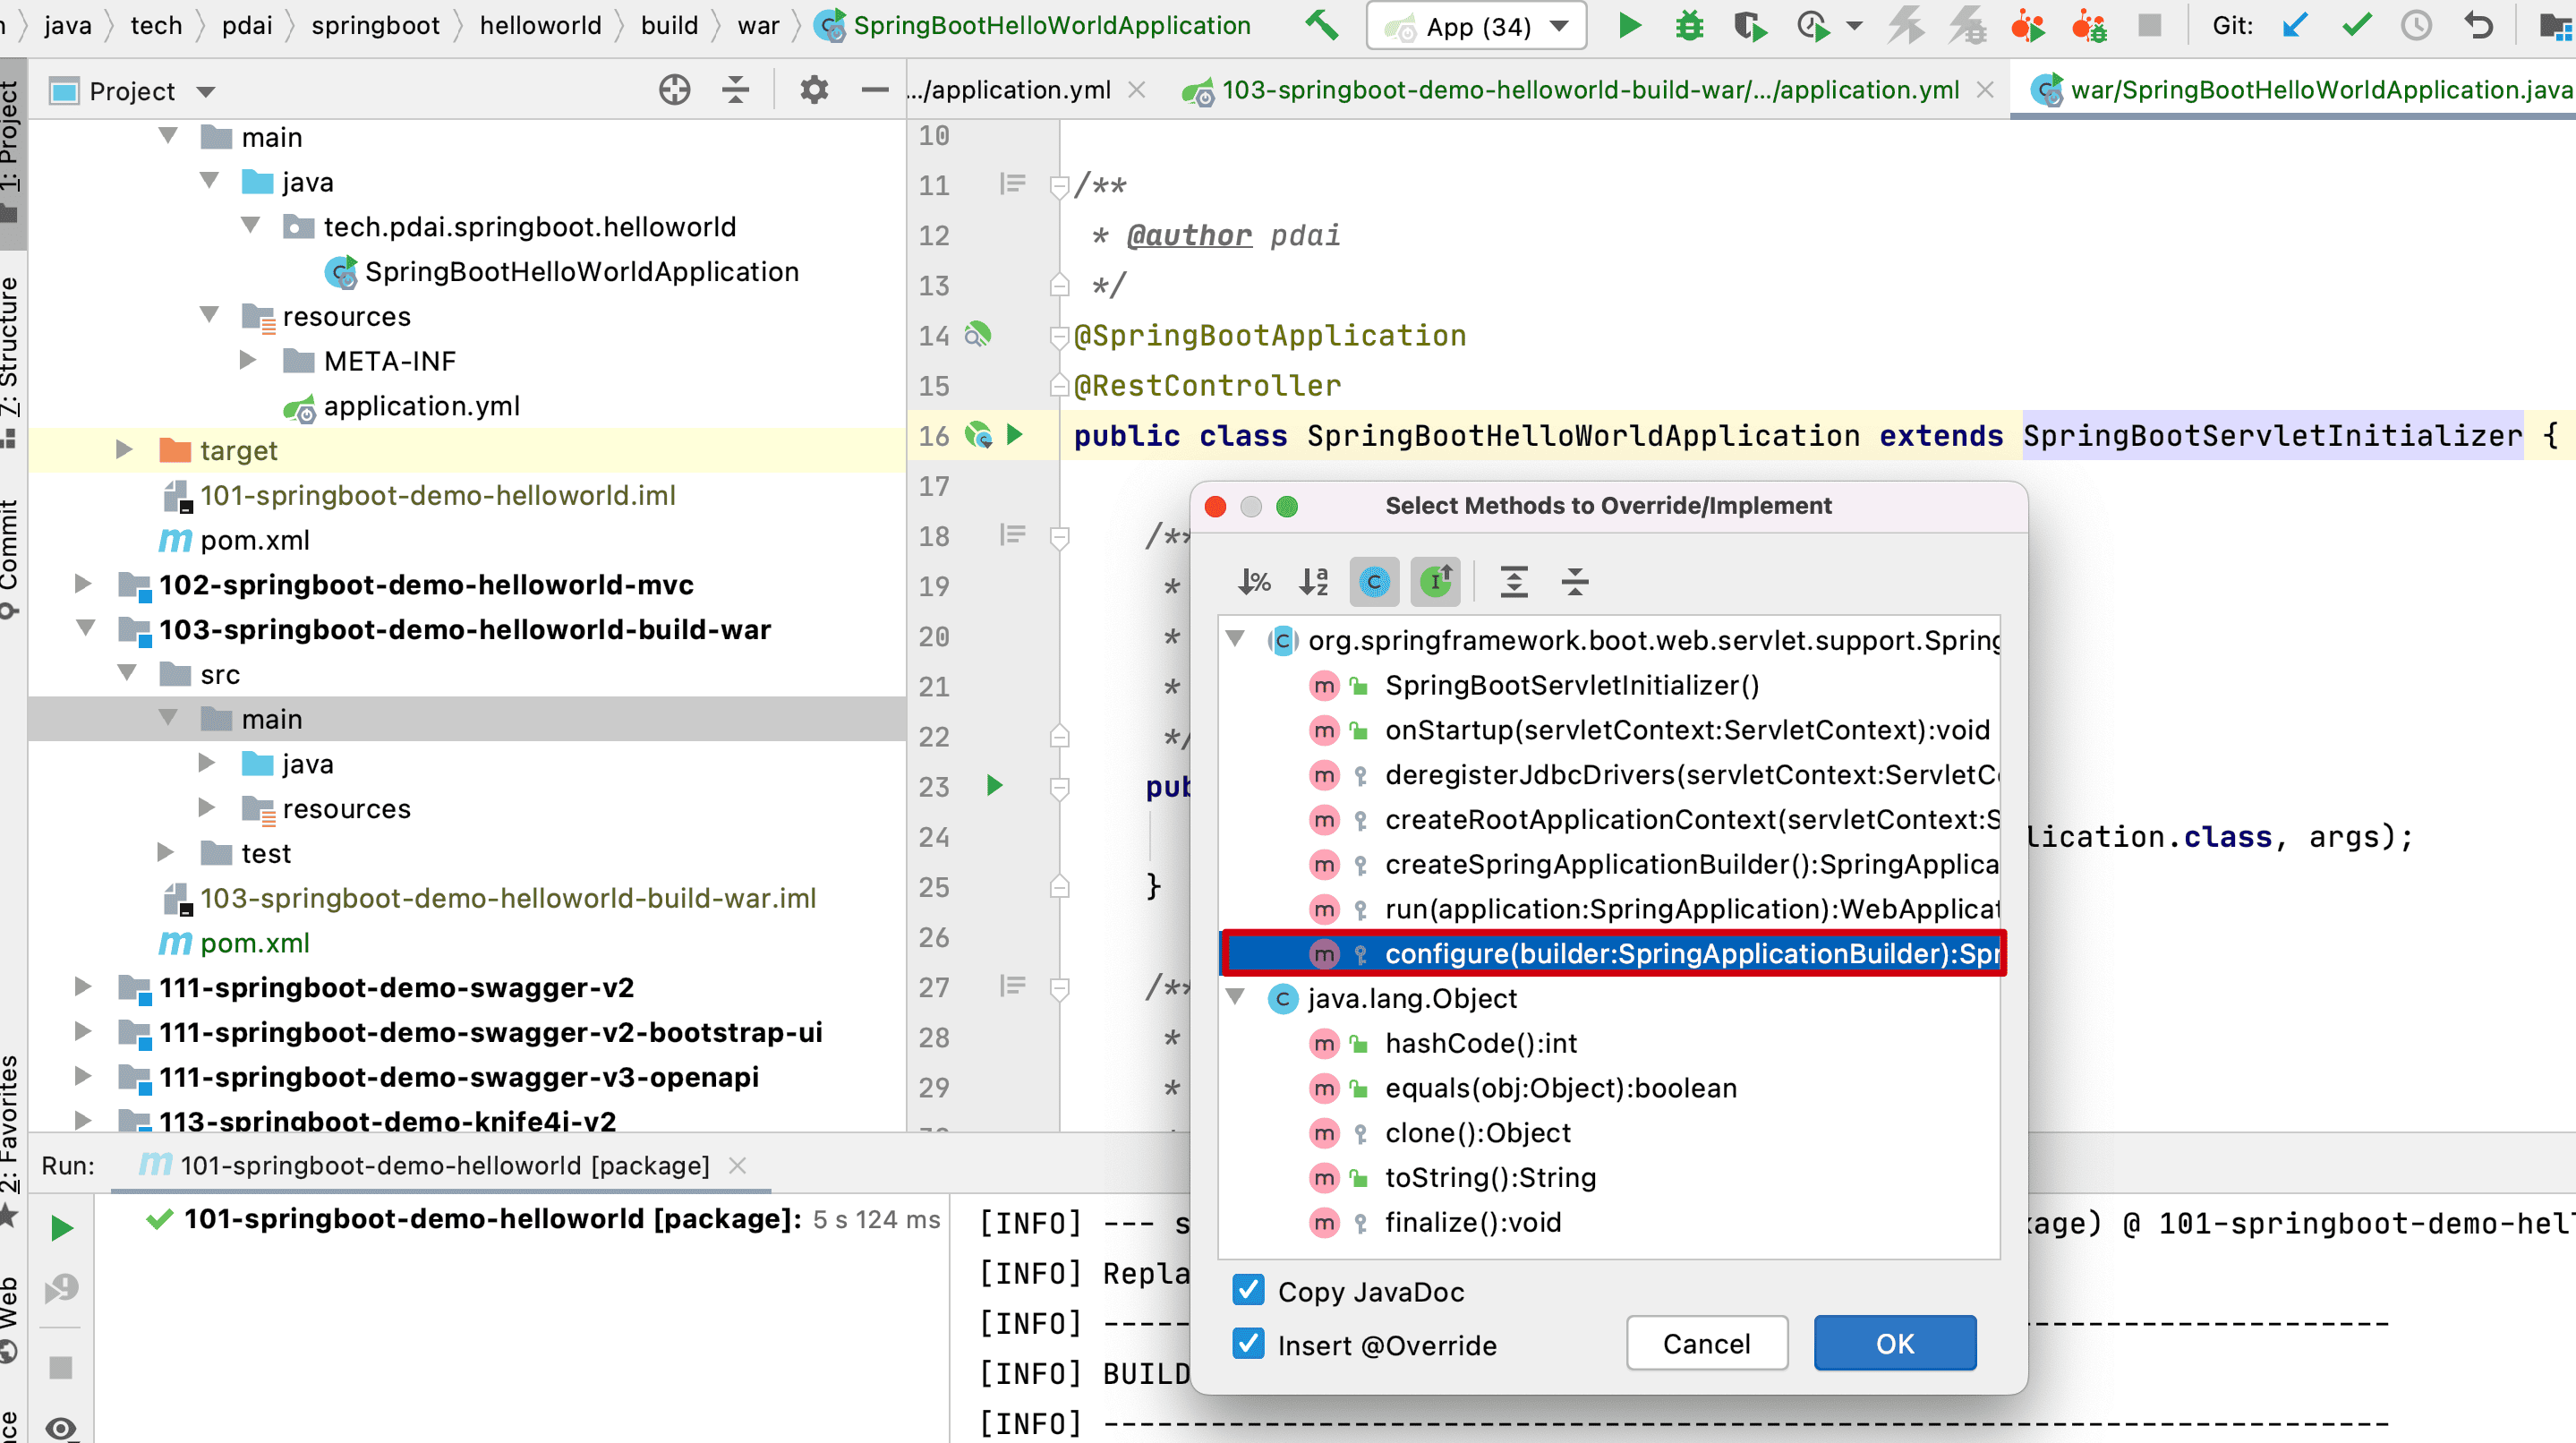Click the Debug bug icon
This screenshot has width=2576, height=1443.
[1689, 25]
